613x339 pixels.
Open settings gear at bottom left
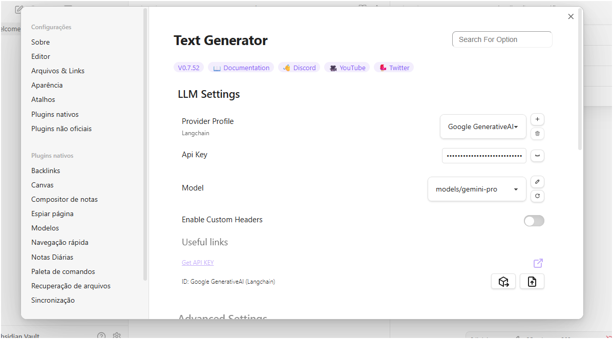(x=116, y=335)
